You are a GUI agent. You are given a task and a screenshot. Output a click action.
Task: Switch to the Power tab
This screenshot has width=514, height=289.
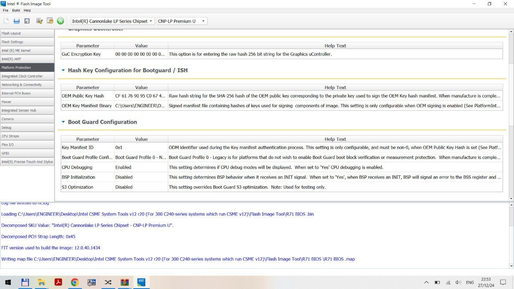click(x=27, y=102)
